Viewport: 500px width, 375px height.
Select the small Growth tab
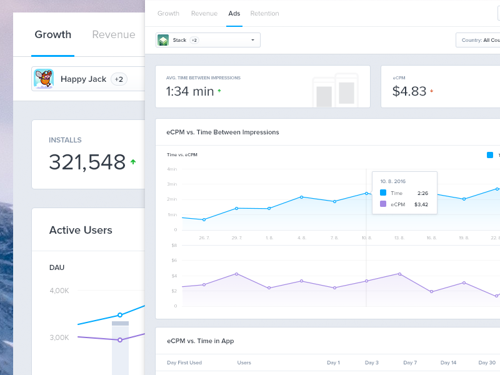click(168, 13)
